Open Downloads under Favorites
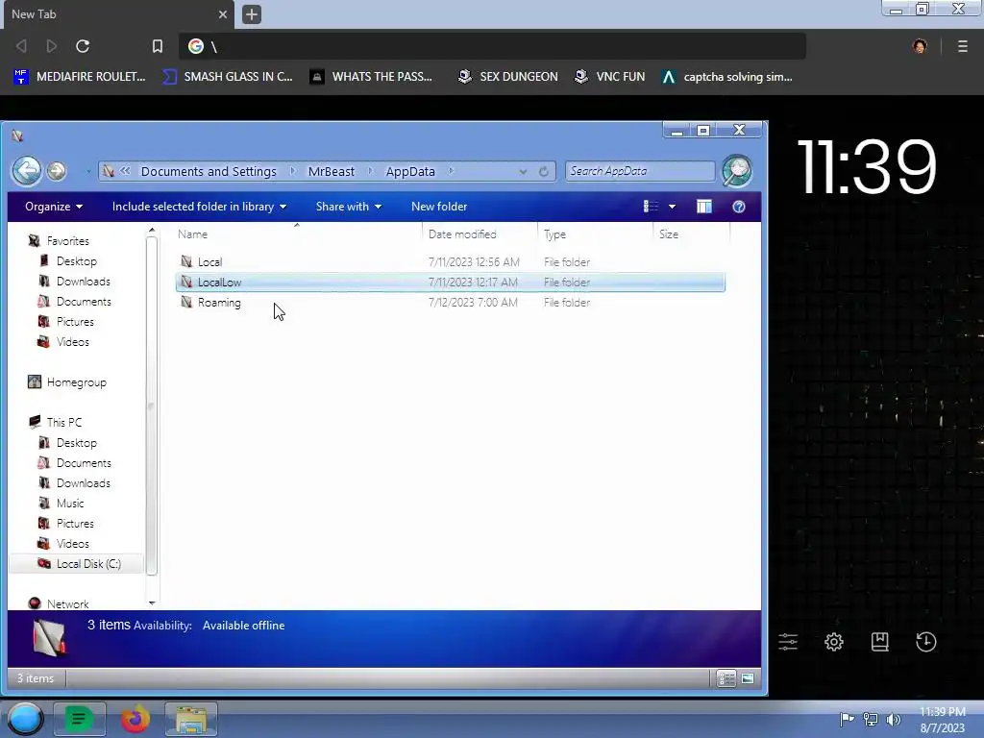 pos(83,282)
